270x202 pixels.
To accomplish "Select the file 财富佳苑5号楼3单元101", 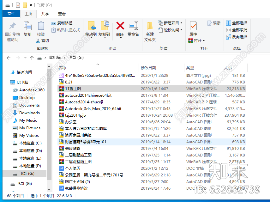I will click(152, 142).
